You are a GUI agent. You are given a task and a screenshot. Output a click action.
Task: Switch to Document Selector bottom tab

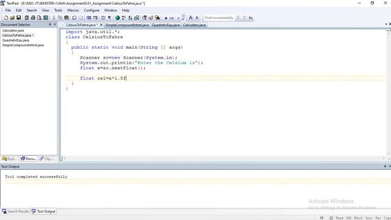click(x=29, y=159)
